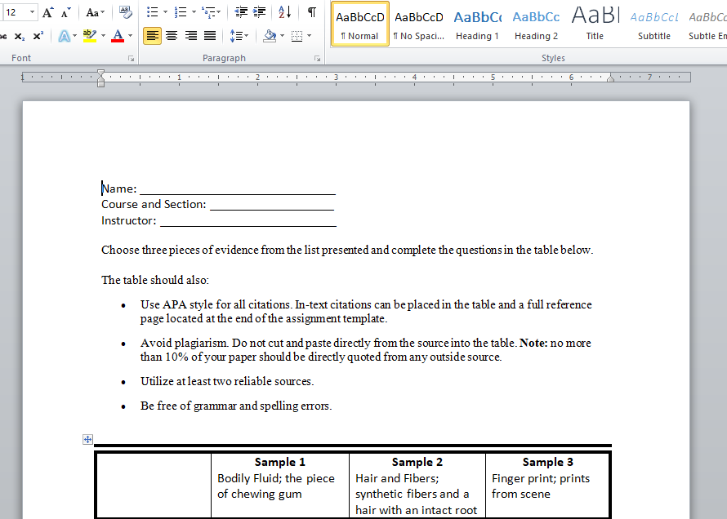
Task: Click the 'Be free of grammar and spelling errors.' bullet
Action: 236,406
